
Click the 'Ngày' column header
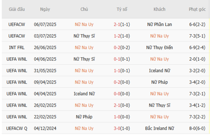[x=45, y=9]
